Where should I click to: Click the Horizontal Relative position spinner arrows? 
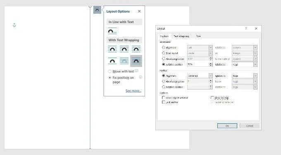[x=211, y=64]
